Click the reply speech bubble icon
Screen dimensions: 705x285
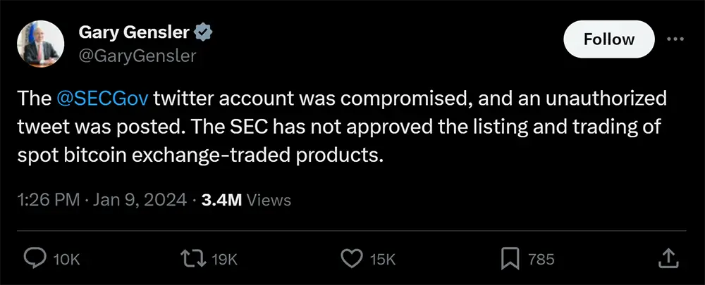(35, 260)
